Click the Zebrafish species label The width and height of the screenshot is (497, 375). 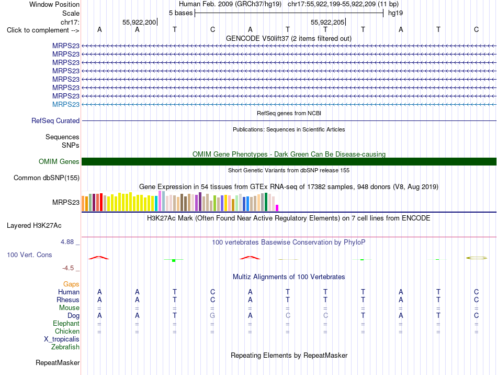coord(65,347)
